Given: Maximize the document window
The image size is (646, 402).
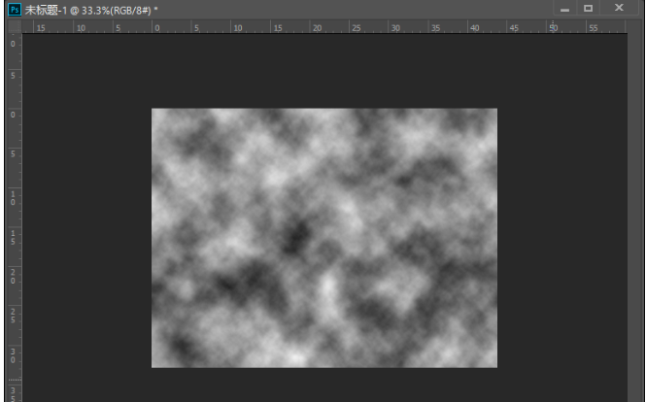Looking at the screenshot, I should (589, 9).
